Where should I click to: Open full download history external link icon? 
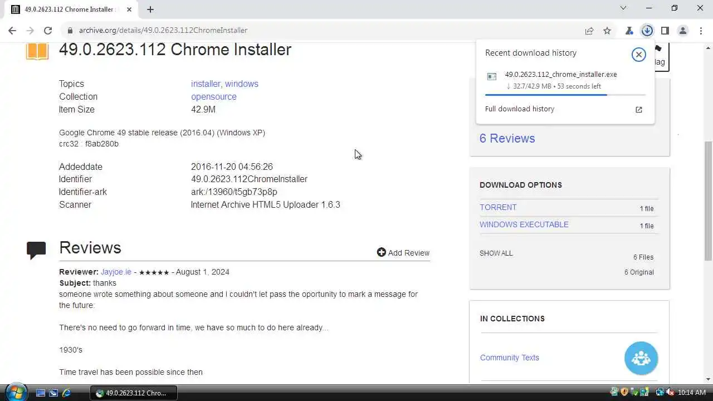[x=639, y=109]
